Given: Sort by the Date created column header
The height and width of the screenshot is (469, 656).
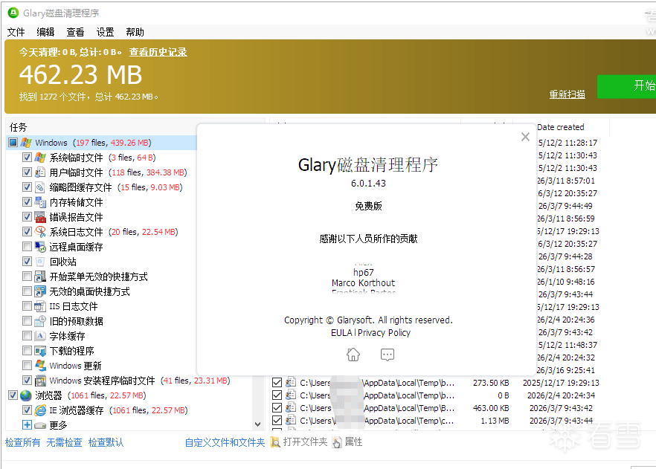Looking at the screenshot, I should point(561,127).
